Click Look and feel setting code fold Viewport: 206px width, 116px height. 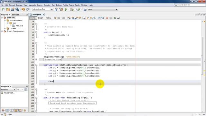tap(72, 103)
